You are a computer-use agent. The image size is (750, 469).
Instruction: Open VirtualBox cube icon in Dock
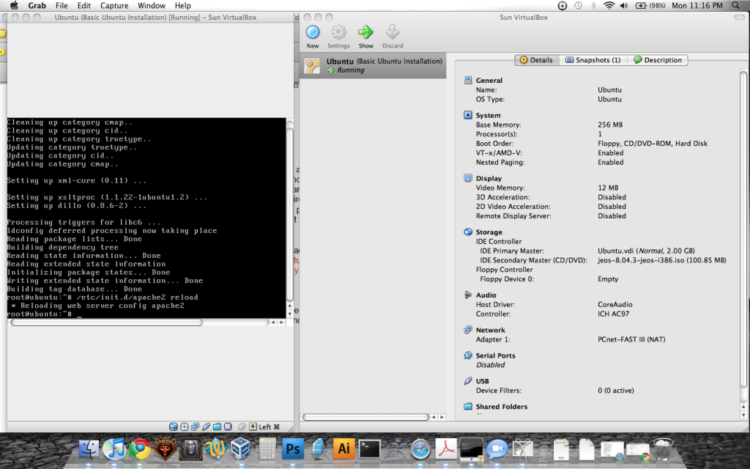click(x=240, y=449)
